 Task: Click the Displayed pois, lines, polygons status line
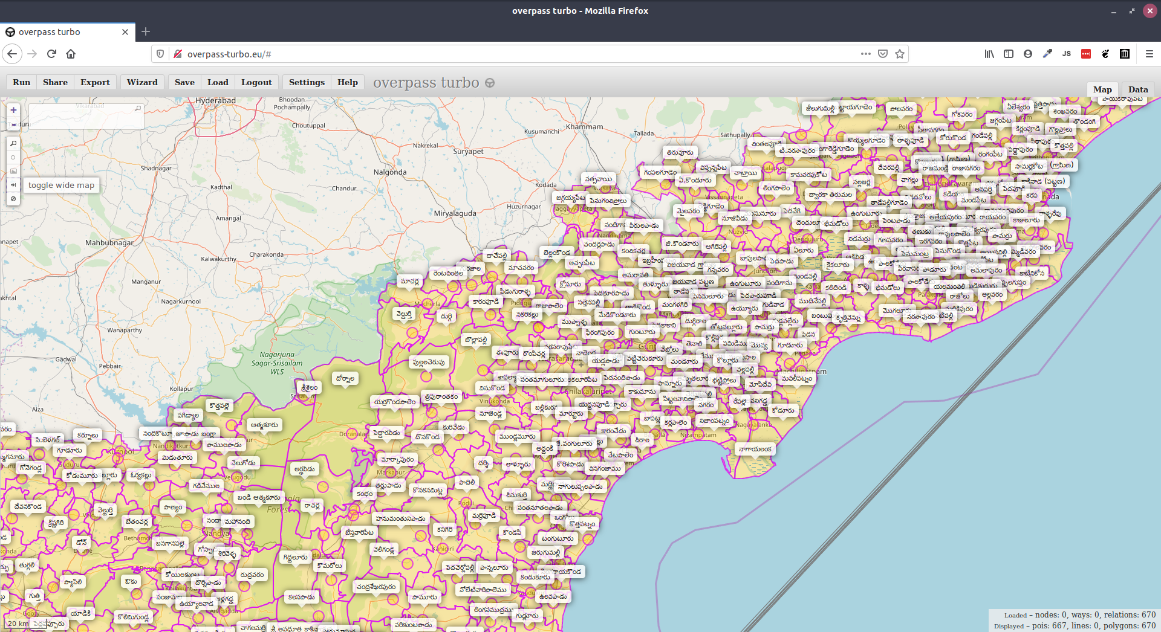1075,626
